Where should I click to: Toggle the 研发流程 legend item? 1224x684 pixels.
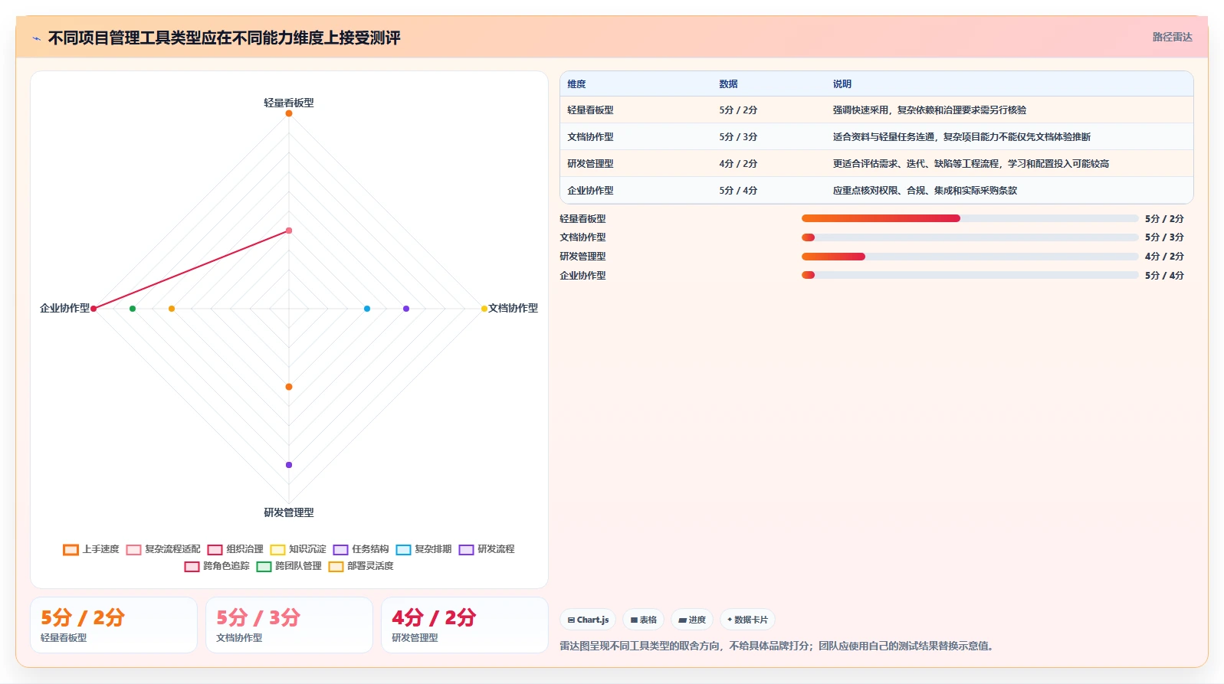click(x=487, y=549)
